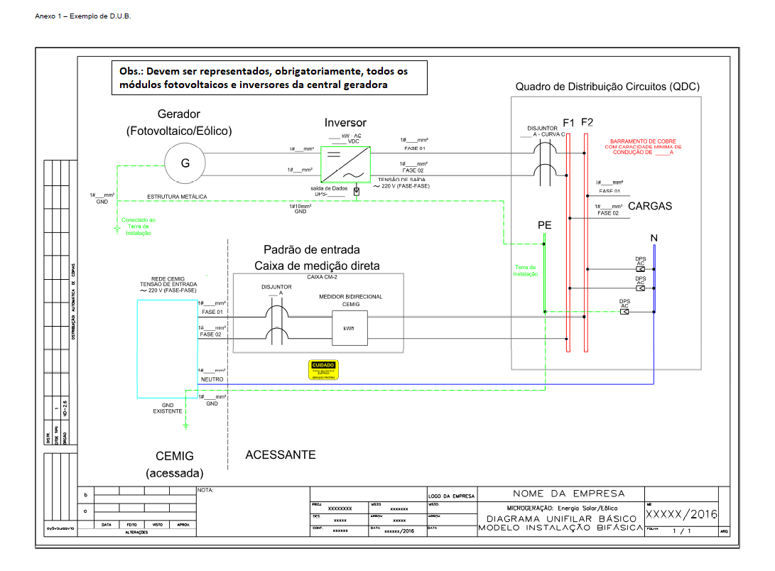Click the Obs. note text box

click(x=269, y=78)
